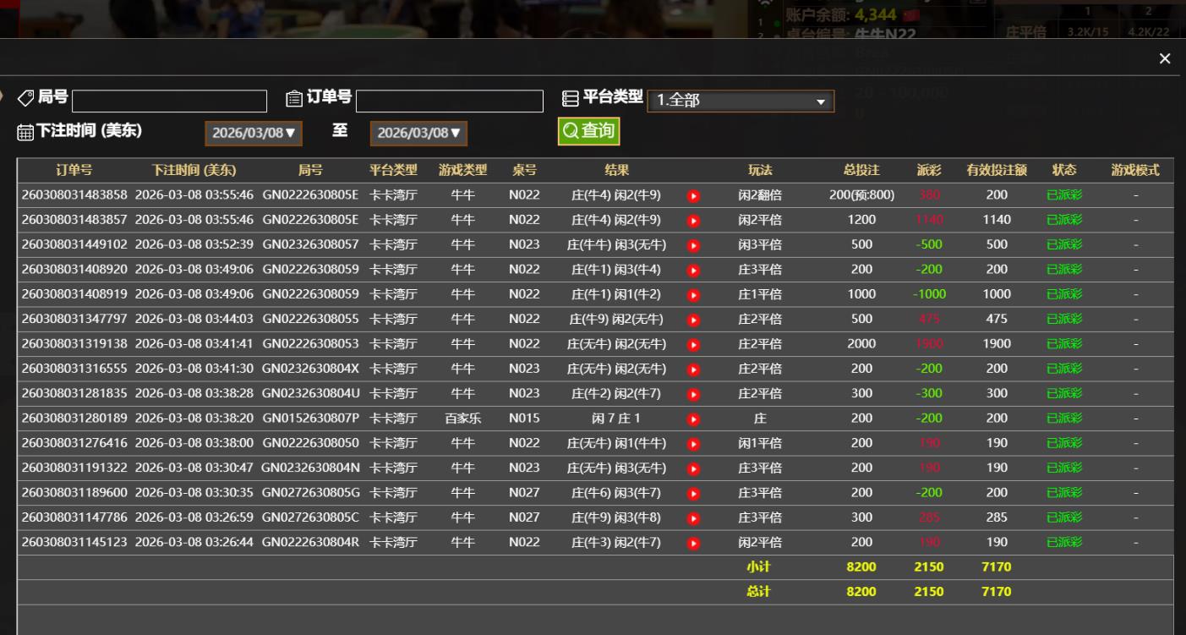Open replay for order 260308031147786

tap(693, 518)
